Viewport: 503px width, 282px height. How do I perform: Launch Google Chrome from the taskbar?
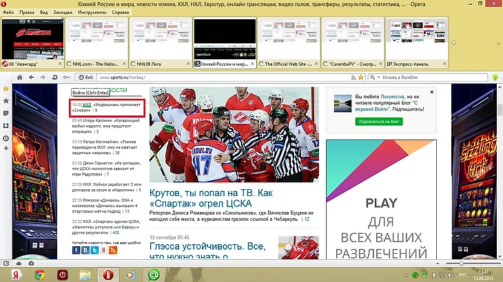tap(39, 274)
